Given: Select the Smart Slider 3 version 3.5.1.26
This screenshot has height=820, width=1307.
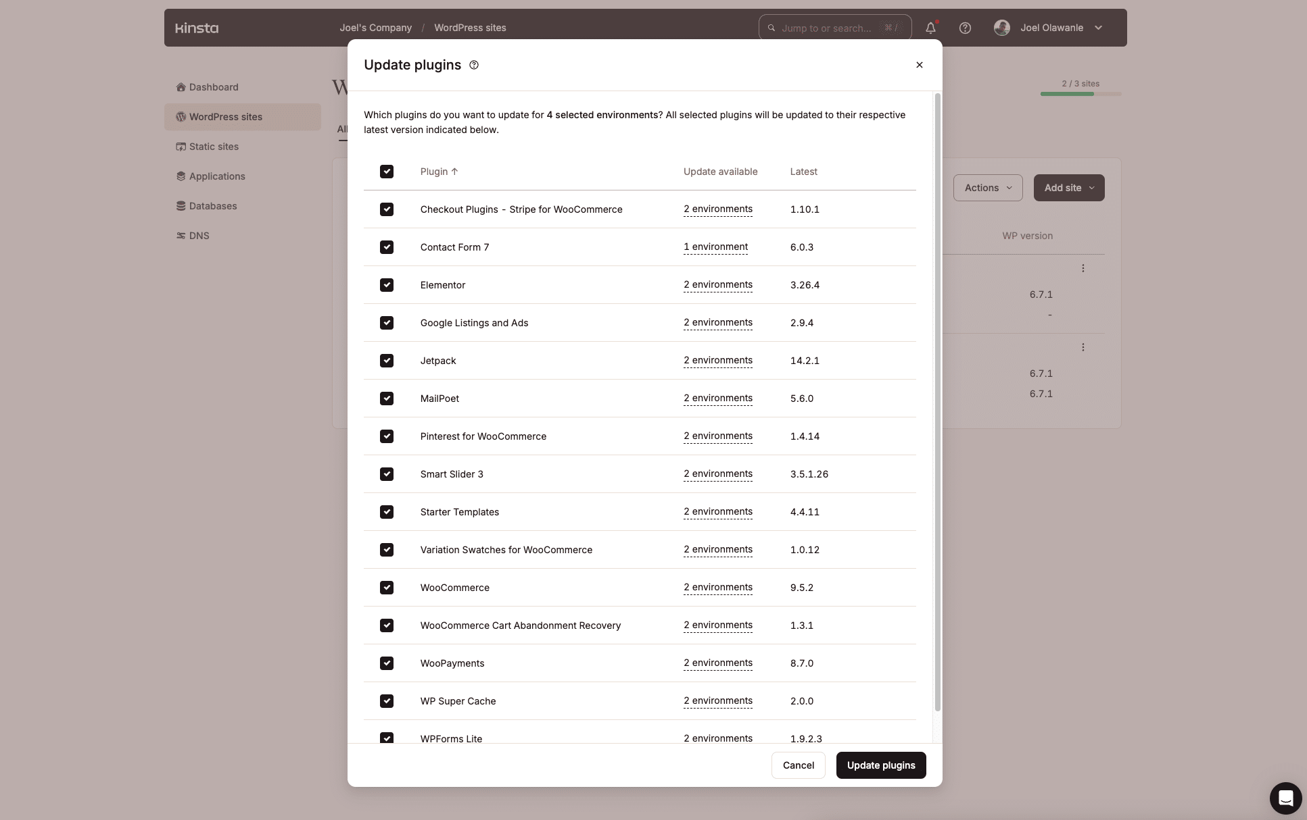Looking at the screenshot, I should (809, 474).
